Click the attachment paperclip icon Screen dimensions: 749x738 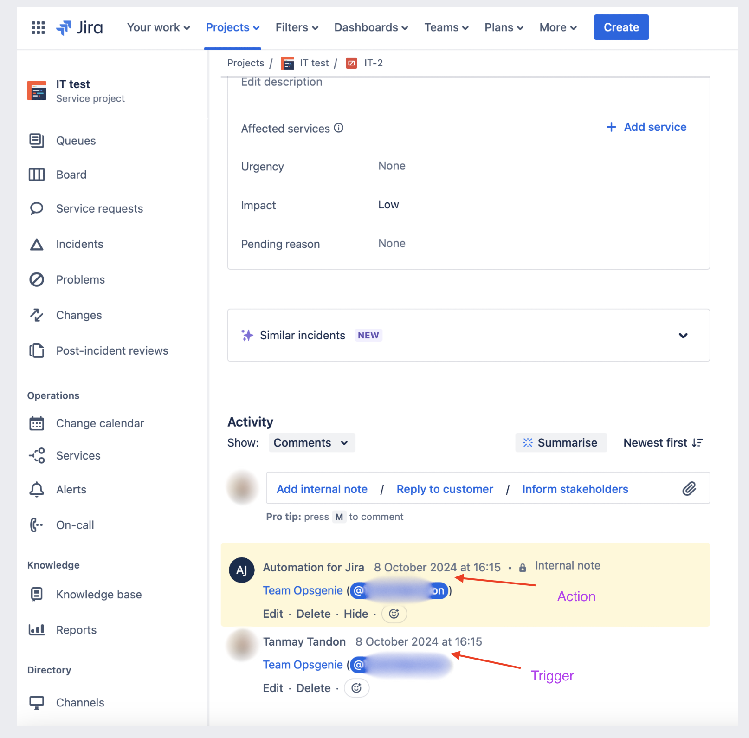[x=689, y=488]
